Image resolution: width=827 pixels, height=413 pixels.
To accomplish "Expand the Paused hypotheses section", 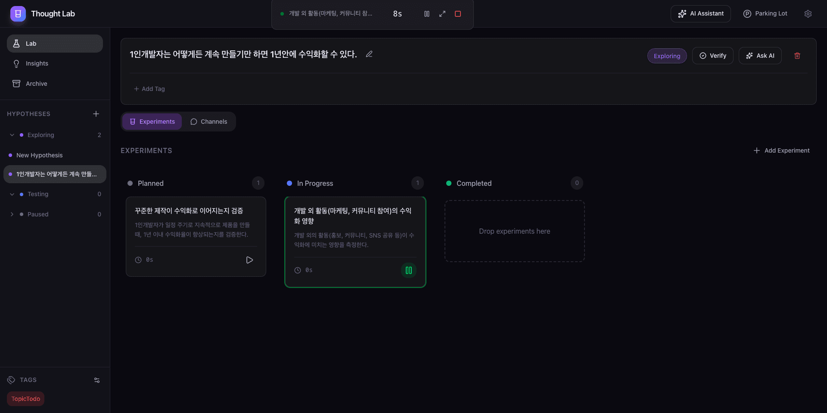I will click(12, 214).
